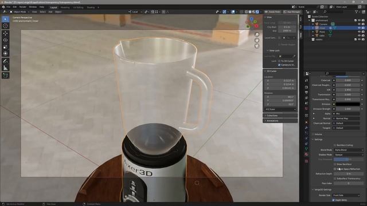Toggle Subsurface Translucency checkbox
Screen dimensions: 367x206
pyautogui.click(x=335, y=179)
